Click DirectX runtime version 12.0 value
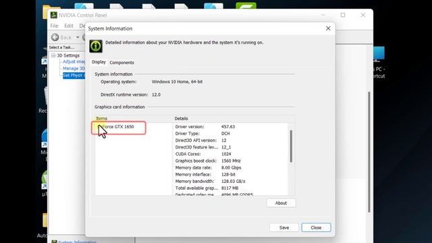 pyautogui.click(x=156, y=94)
